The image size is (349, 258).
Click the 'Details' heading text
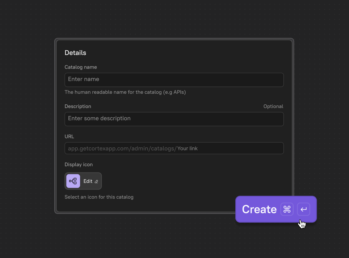(x=76, y=53)
